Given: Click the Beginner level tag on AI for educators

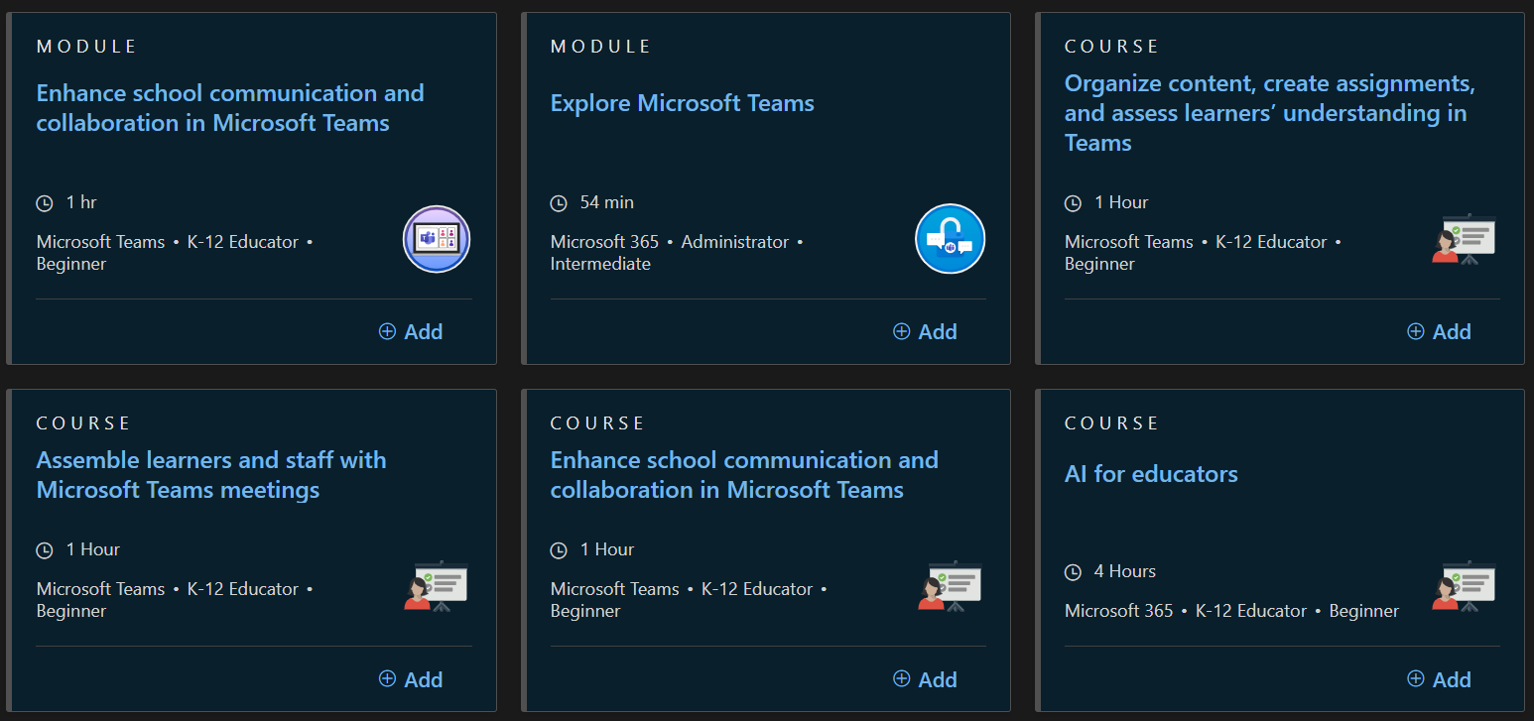Looking at the screenshot, I should 1364,611.
